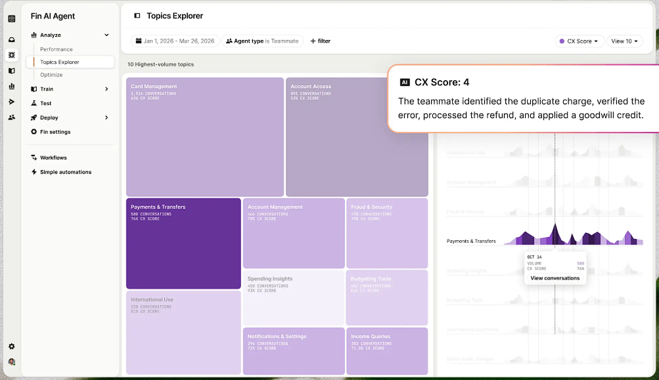The image size is (659, 380).
Task: Click the Outbound arrow icon in rail
Action: [x=11, y=102]
